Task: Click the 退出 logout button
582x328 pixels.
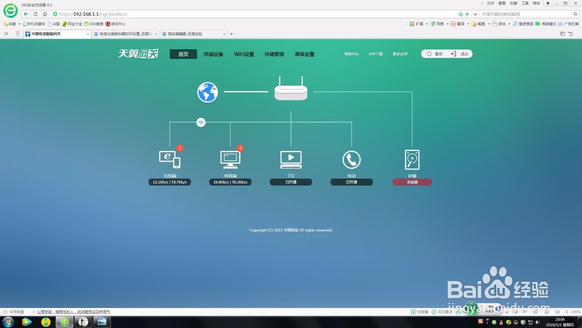Action: click(x=460, y=54)
